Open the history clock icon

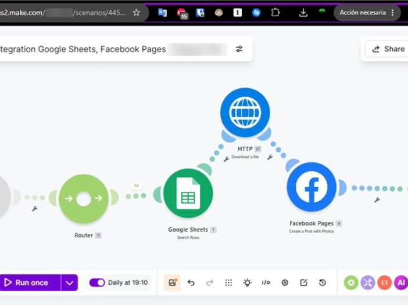[323, 282]
